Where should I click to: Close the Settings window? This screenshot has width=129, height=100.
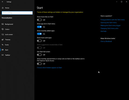click(x=126, y=2)
